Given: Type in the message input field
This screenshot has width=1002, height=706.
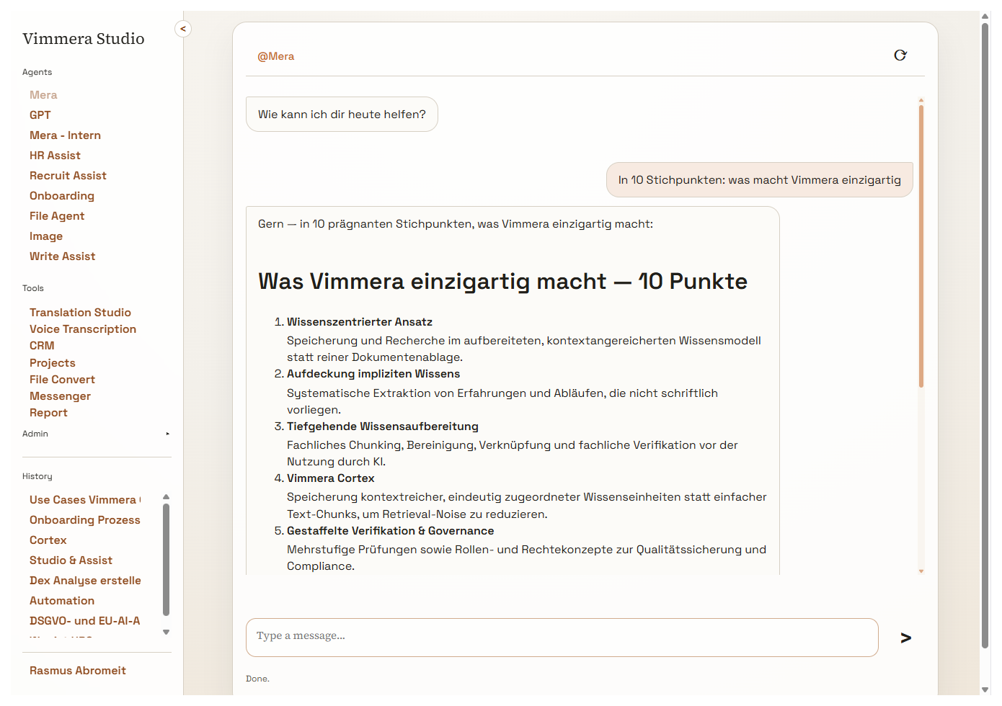Looking at the screenshot, I should (562, 637).
